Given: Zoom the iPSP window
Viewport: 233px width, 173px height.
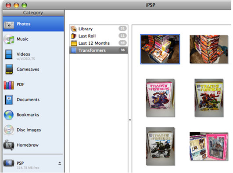Looking at the screenshot, I should [24, 5].
